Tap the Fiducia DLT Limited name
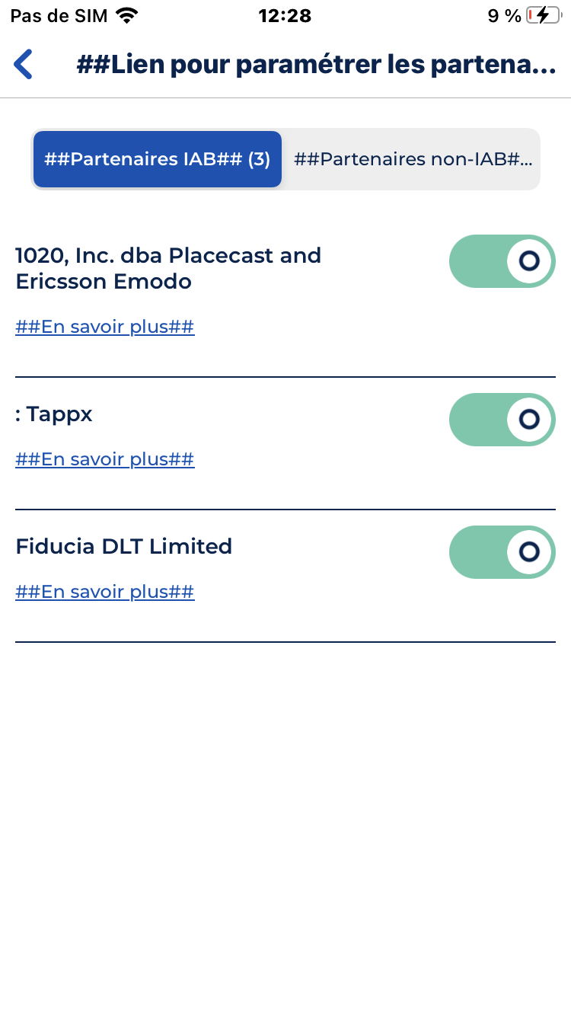 pyautogui.click(x=123, y=546)
